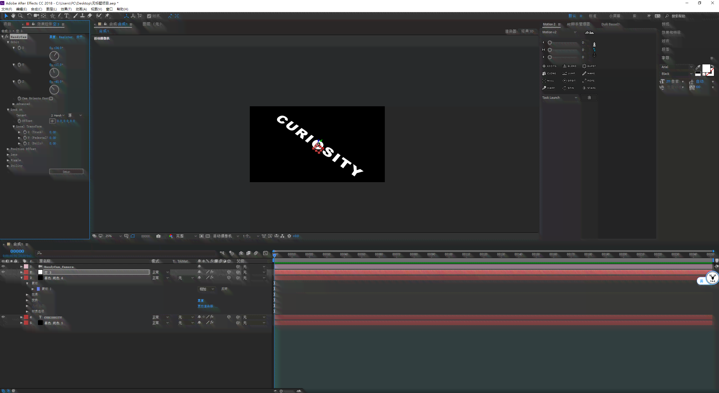Screen dimensions: 719x393
Task: Open the 文件(F) menu
Action: (x=7, y=9)
